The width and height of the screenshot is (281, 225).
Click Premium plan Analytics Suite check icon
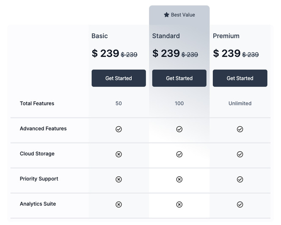(x=240, y=204)
